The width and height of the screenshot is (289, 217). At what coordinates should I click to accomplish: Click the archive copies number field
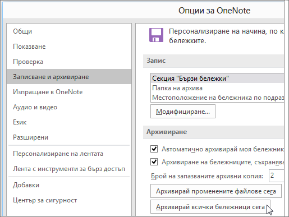click(x=276, y=176)
